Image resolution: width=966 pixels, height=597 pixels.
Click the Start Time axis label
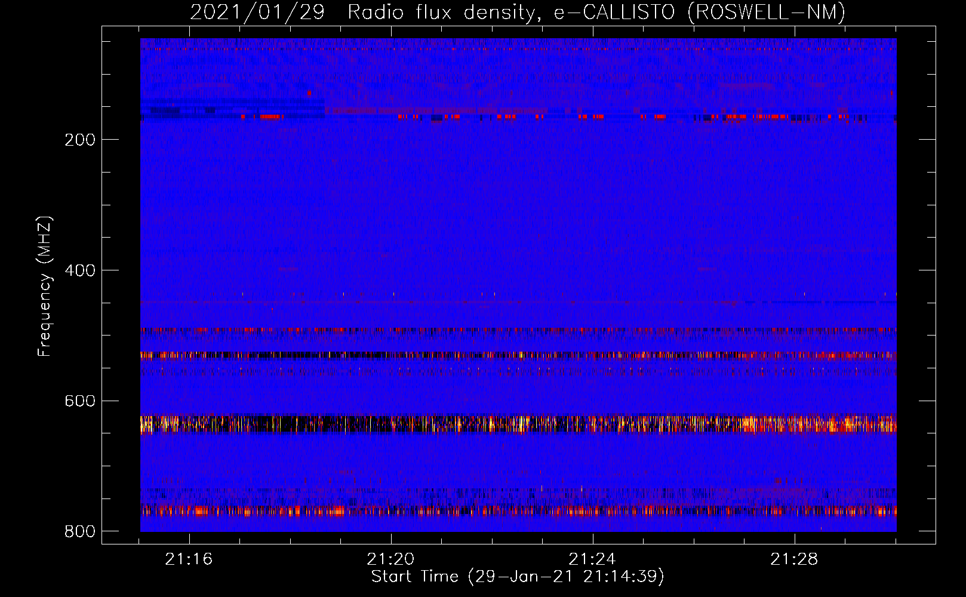518,577
